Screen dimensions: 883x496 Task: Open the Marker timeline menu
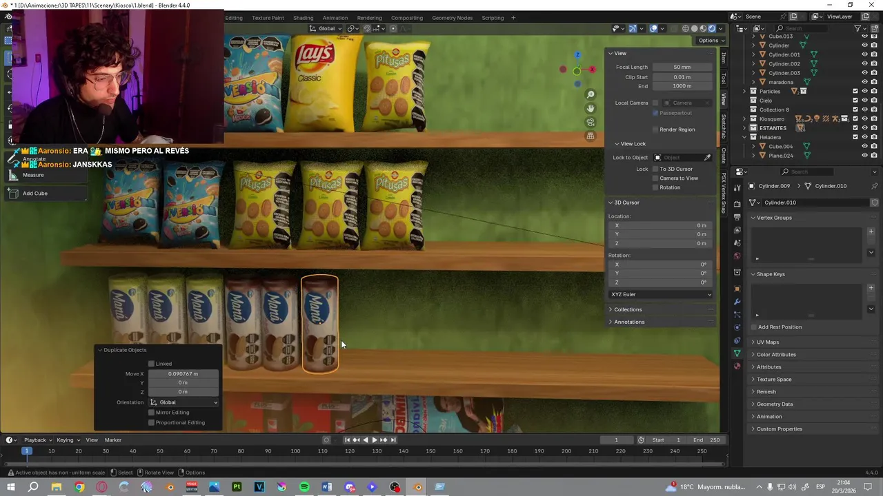pyautogui.click(x=113, y=440)
